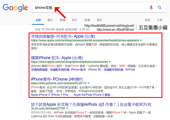Switch to the 影片 tab
170x120 pixels.
pyautogui.click(x=75, y=20)
